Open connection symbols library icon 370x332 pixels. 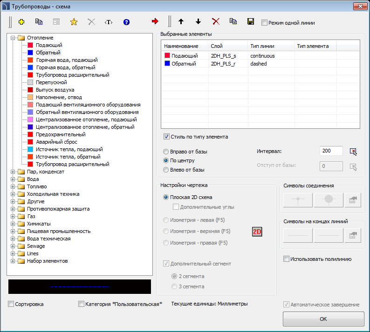353,200
